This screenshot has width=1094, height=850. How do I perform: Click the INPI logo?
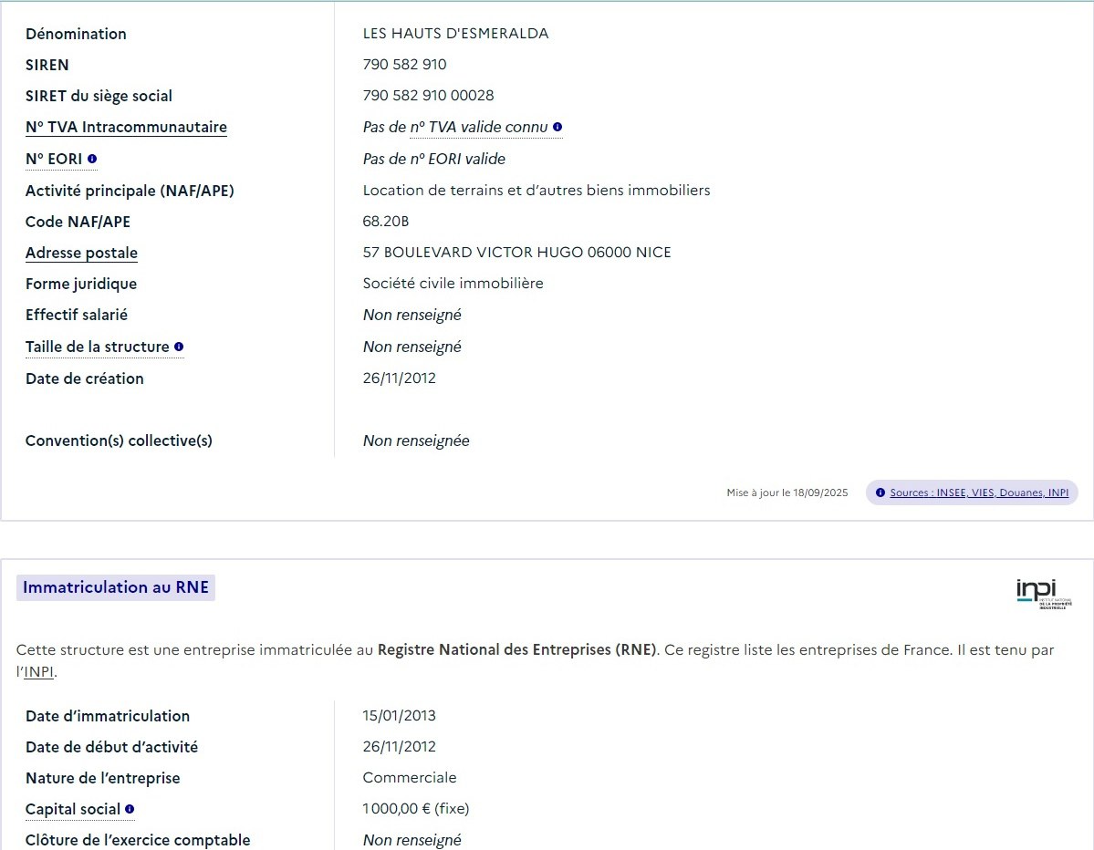coord(1044,593)
